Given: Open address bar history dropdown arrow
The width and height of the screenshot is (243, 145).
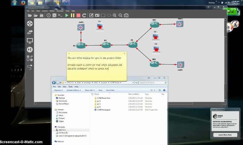Looking at the screenshot, I should (x=133, y=83).
